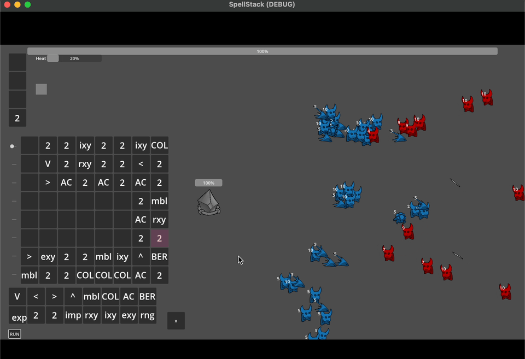The image size is (525, 359).
Task: Pick the "COL" tile in the bottom palette
Action: click(x=110, y=296)
